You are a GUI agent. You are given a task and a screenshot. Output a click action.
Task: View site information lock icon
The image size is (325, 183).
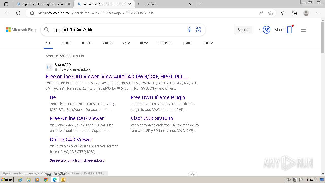tap(32, 13)
